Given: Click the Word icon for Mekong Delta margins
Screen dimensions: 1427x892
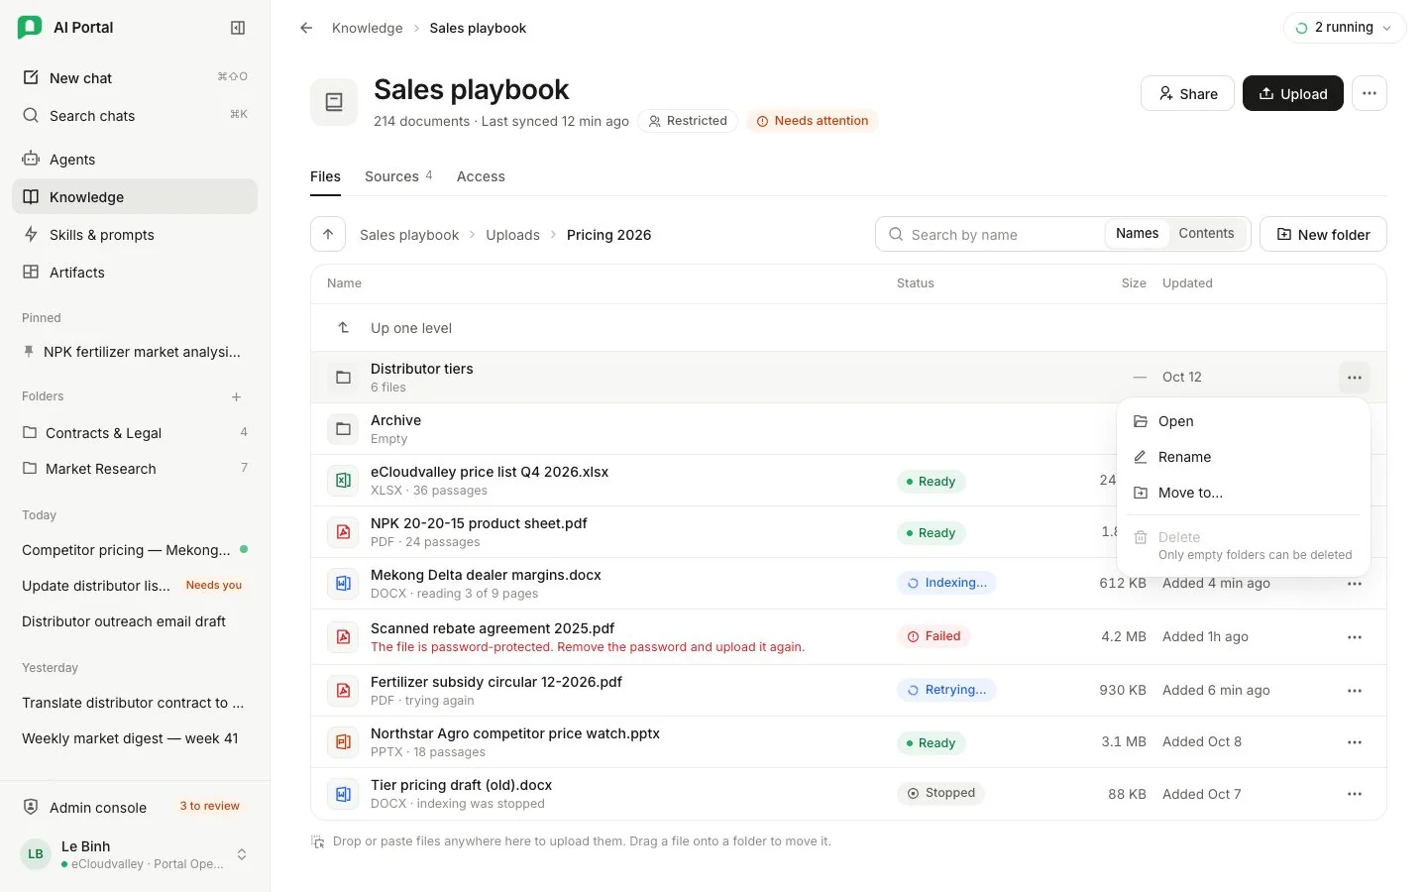Looking at the screenshot, I should click(x=343, y=584).
